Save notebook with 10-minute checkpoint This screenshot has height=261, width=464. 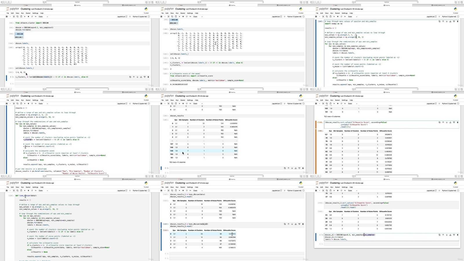pyautogui.click(x=316, y=17)
